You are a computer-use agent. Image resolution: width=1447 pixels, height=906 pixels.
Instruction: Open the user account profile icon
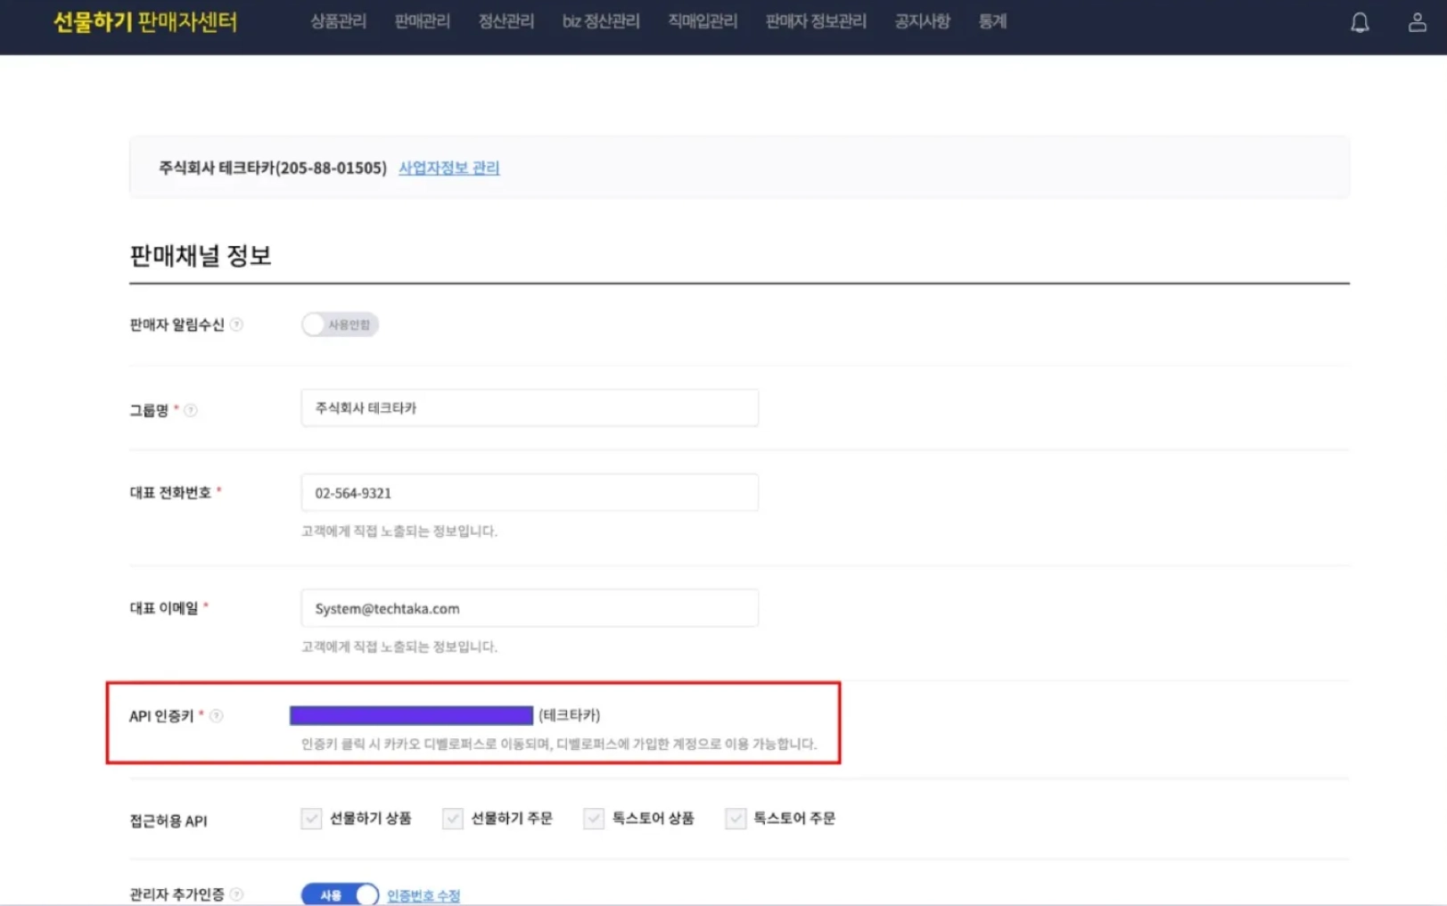[1417, 22]
